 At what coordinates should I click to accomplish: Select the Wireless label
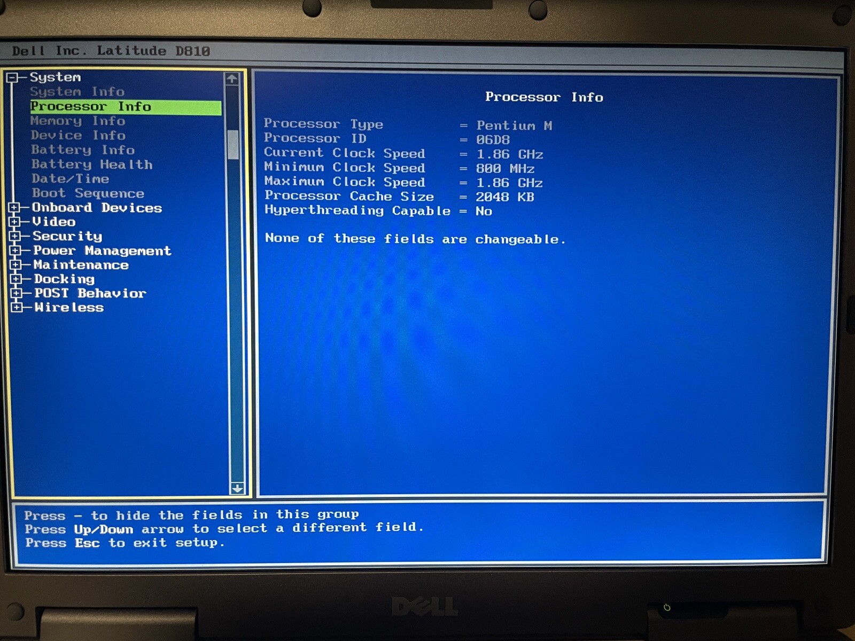tap(69, 308)
